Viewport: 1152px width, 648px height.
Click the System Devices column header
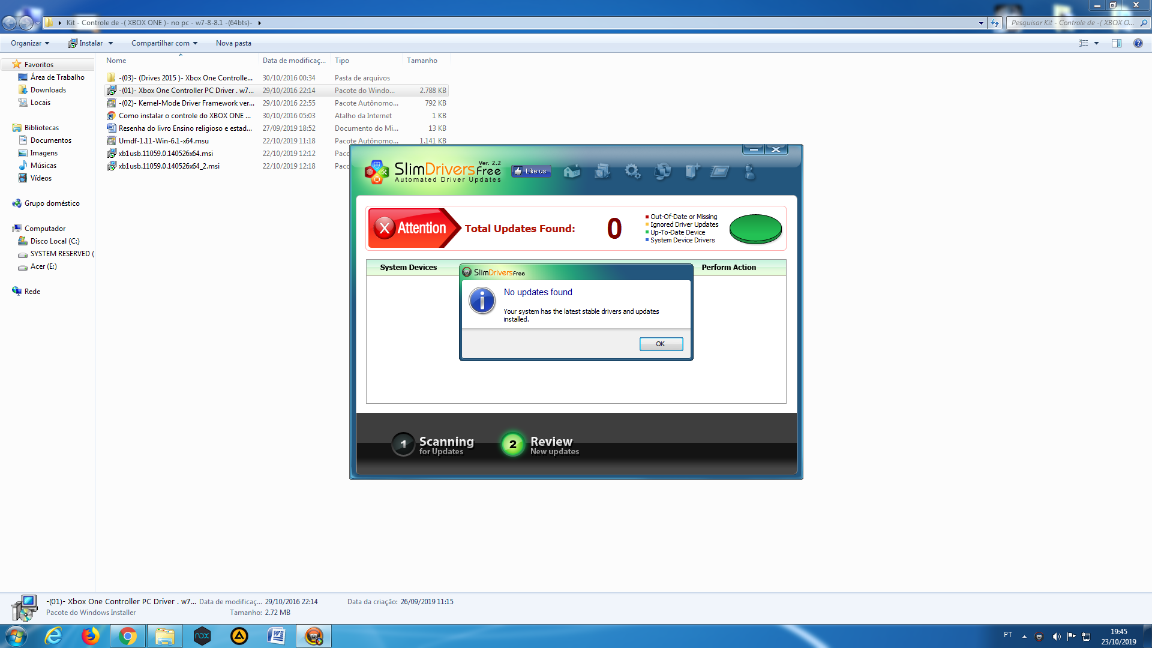pos(409,268)
